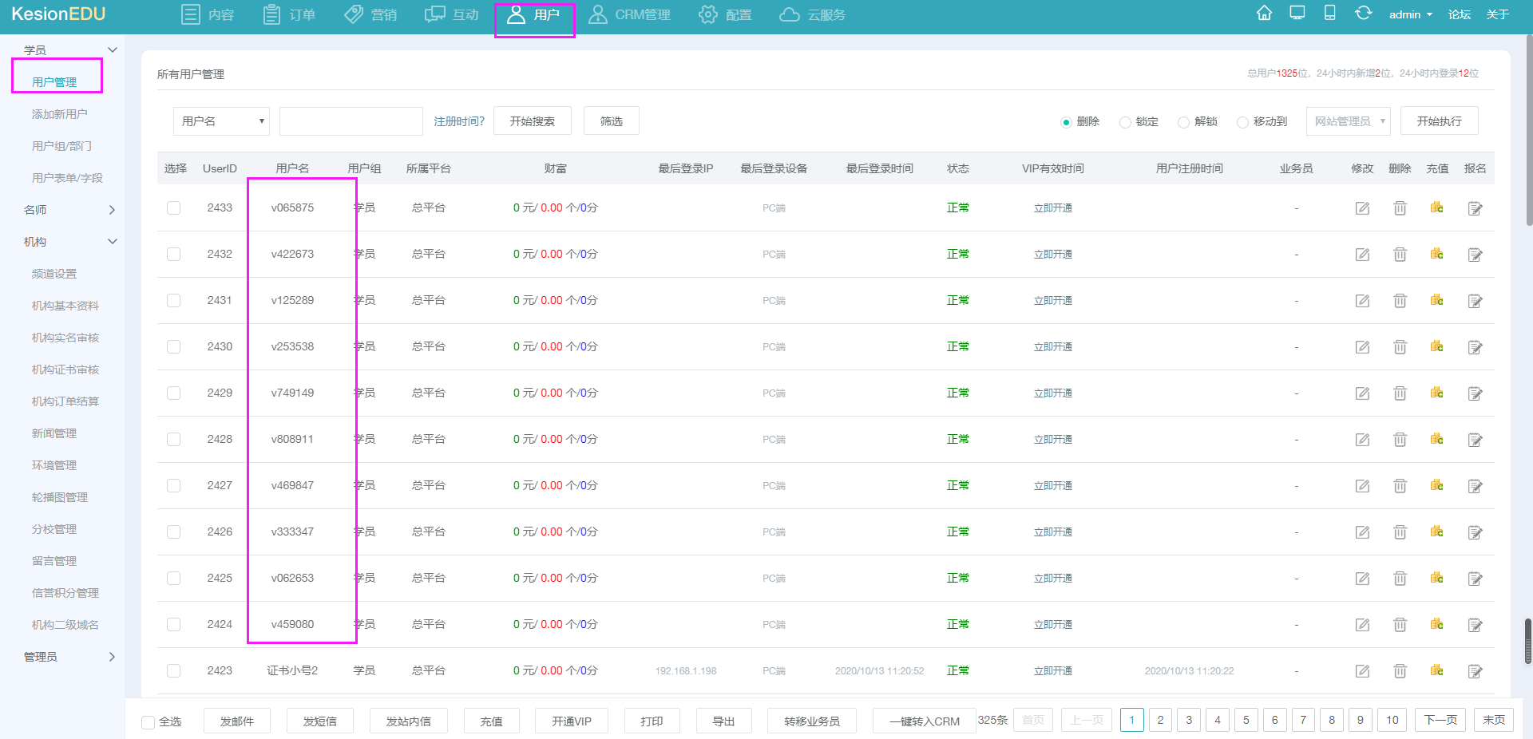Screen dimensions: 1533x739
Task: Open the 网站管理员 group dropdown
Action: (1348, 121)
